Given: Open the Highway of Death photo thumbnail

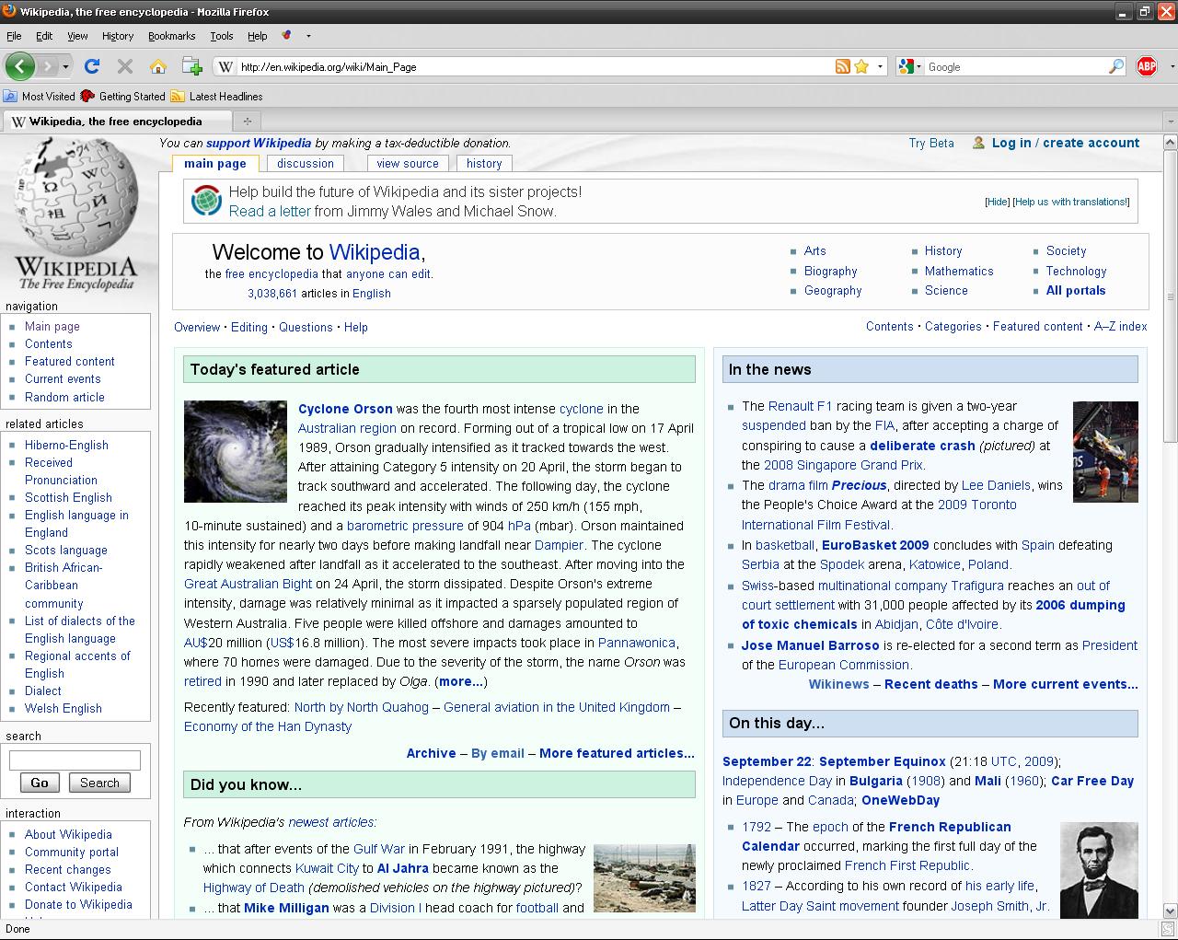Looking at the screenshot, I should coord(644,878).
